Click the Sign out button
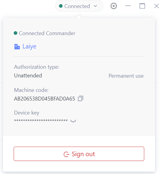 point(79,154)
